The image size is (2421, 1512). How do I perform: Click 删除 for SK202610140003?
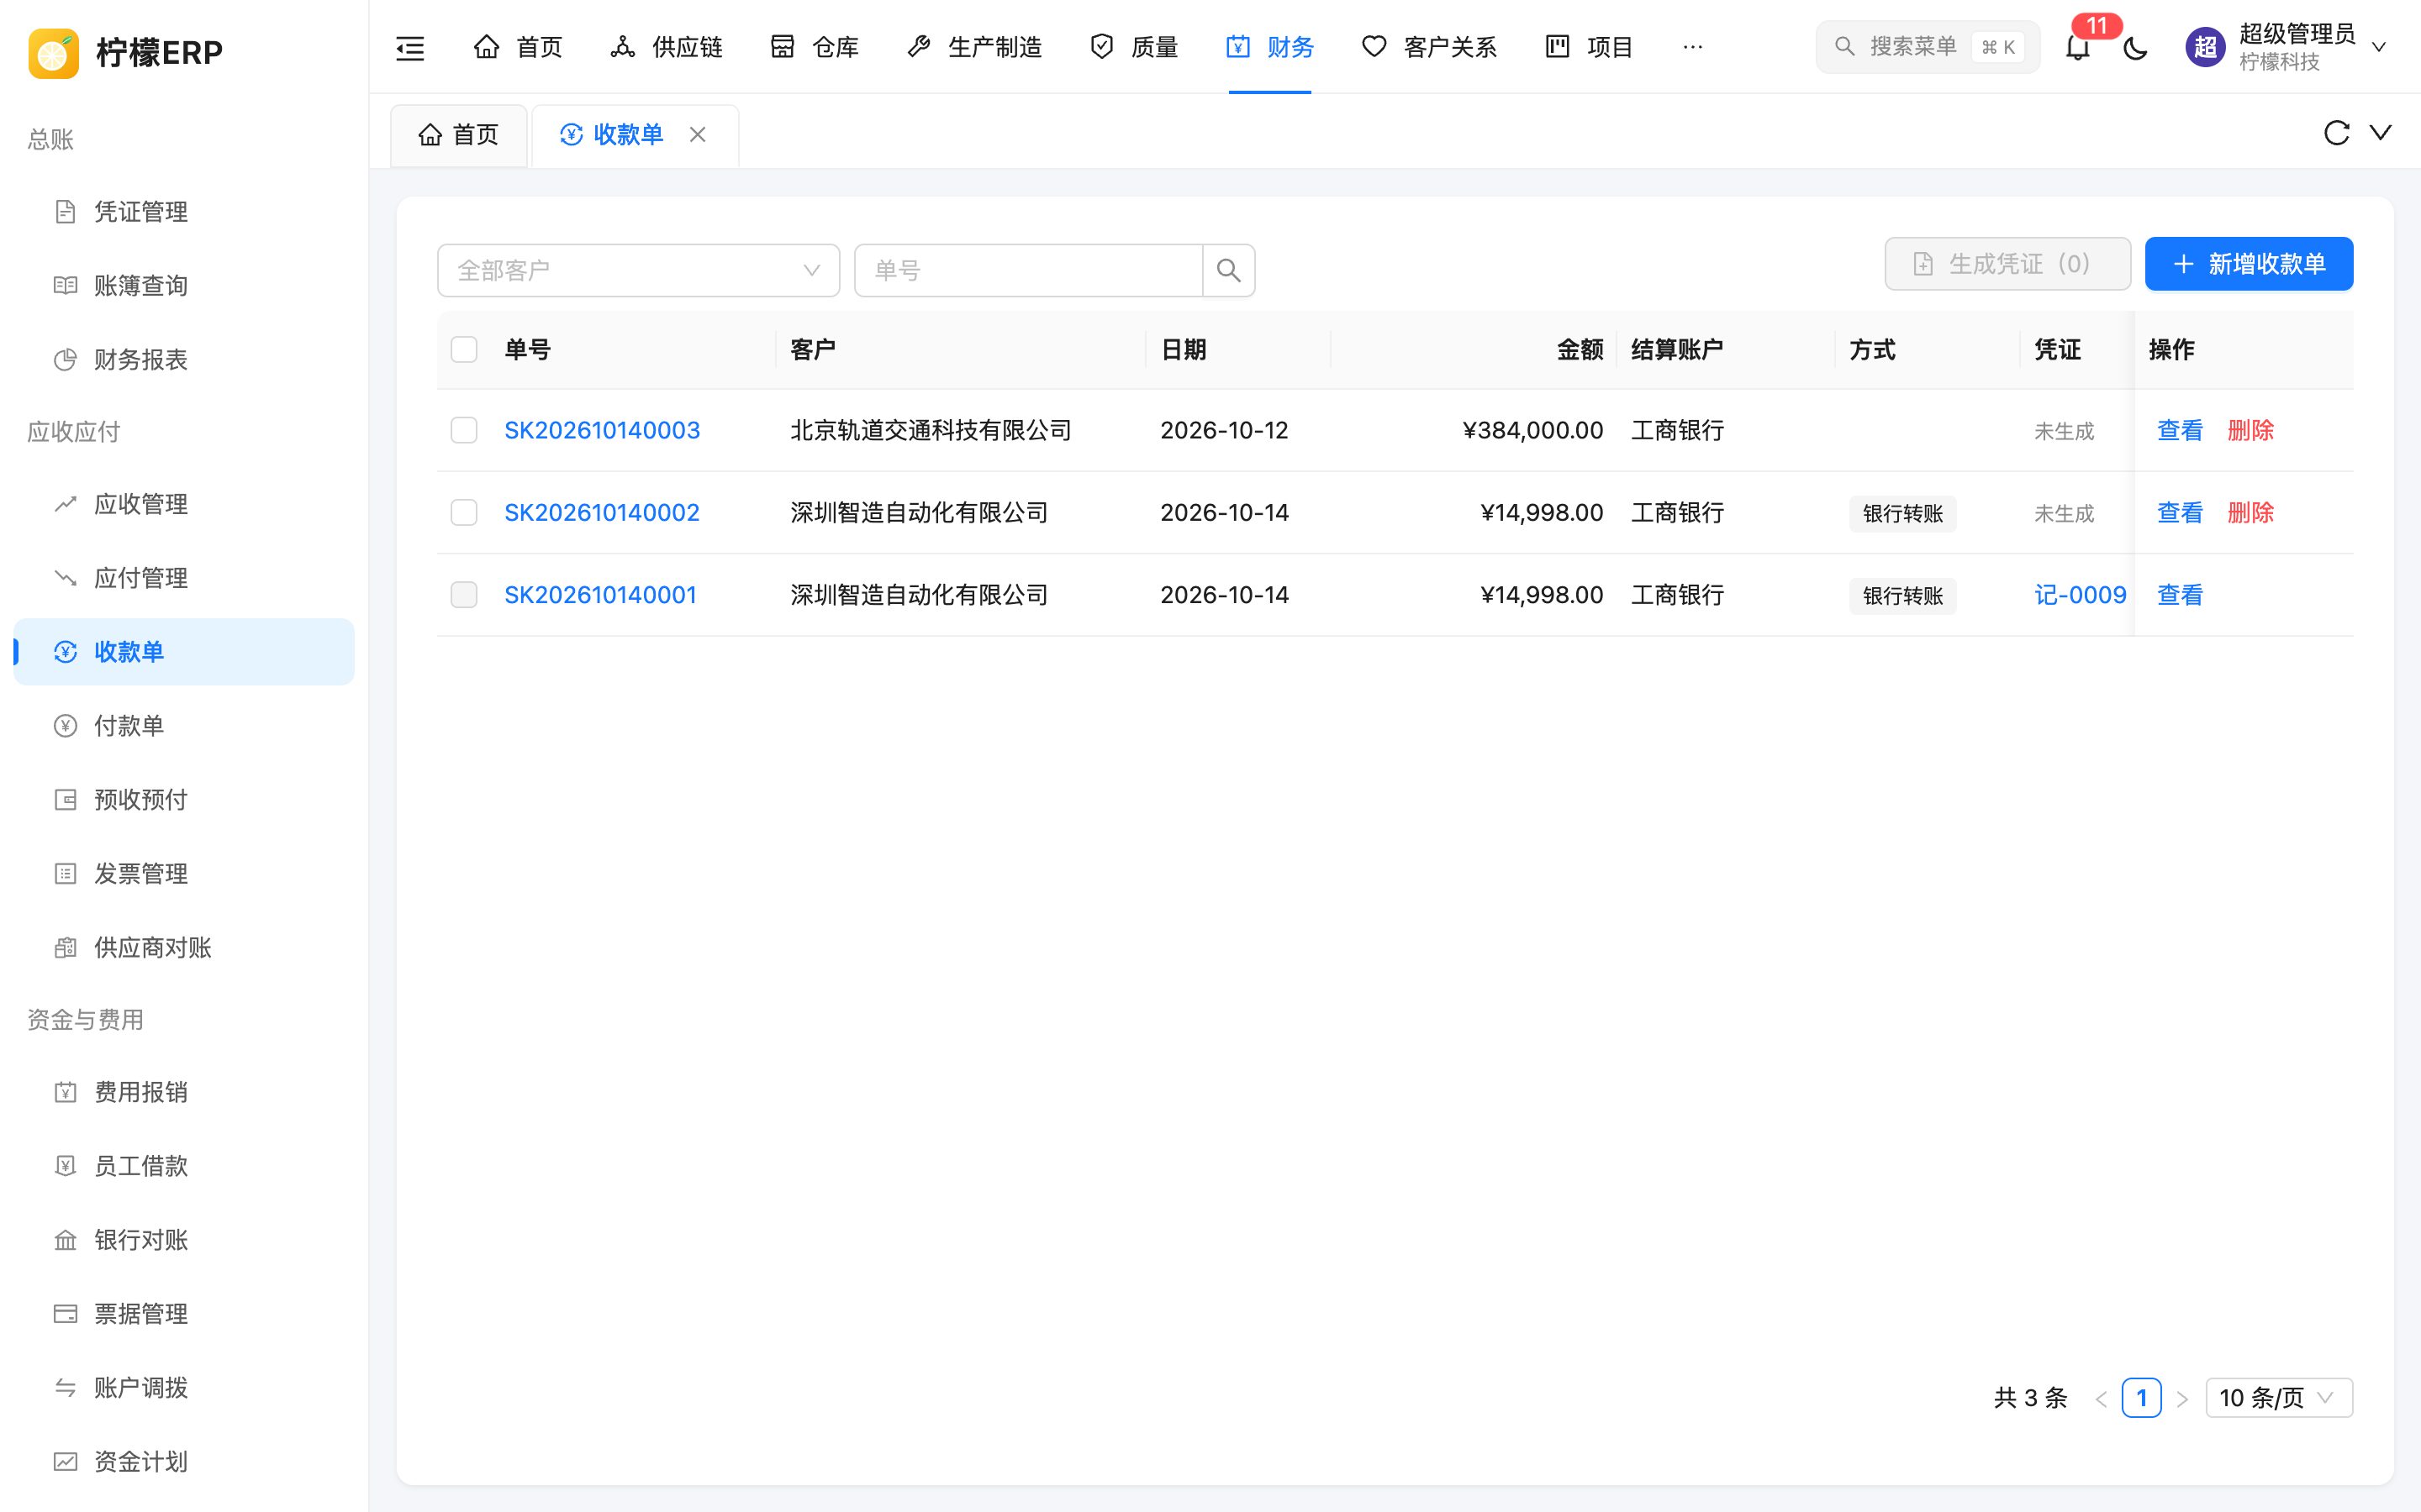2251,430
